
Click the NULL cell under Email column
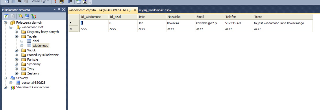tap(210, 29)
